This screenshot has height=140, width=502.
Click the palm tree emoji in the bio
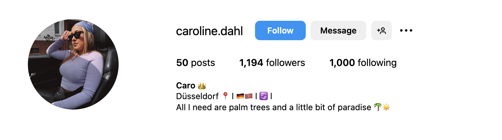pyautogui.click(x=378, y=108)
